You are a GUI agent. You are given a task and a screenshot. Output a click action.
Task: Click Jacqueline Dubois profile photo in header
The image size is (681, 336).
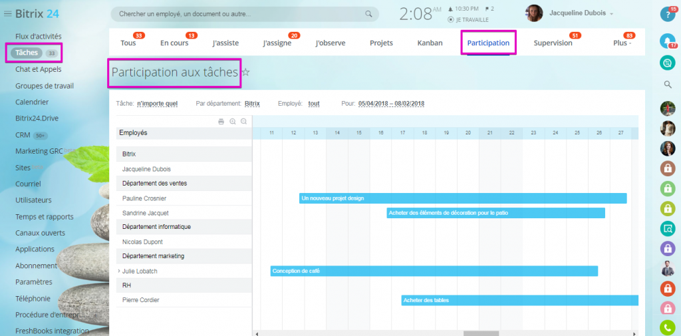coord(534,13)
